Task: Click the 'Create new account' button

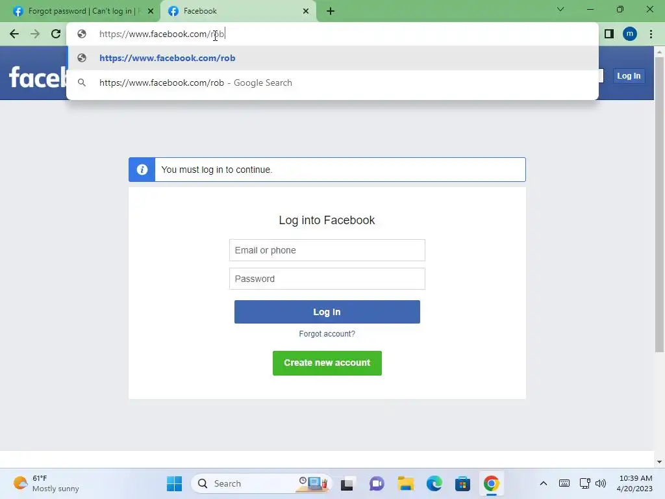Action: click(327, 363)
